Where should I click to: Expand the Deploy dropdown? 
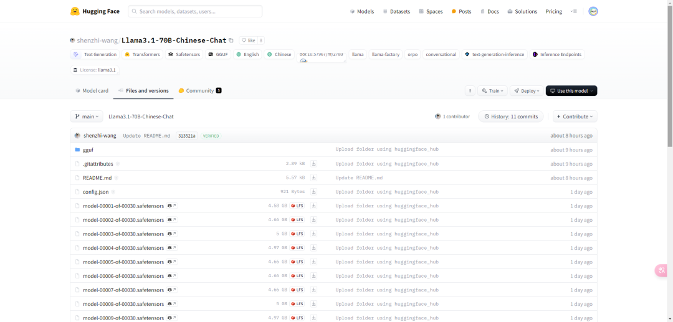point(527,91)
